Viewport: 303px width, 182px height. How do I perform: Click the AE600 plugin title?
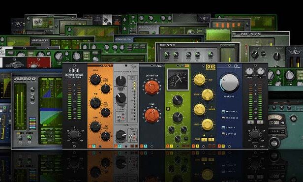pyautogui.click(x=25, y=78)
